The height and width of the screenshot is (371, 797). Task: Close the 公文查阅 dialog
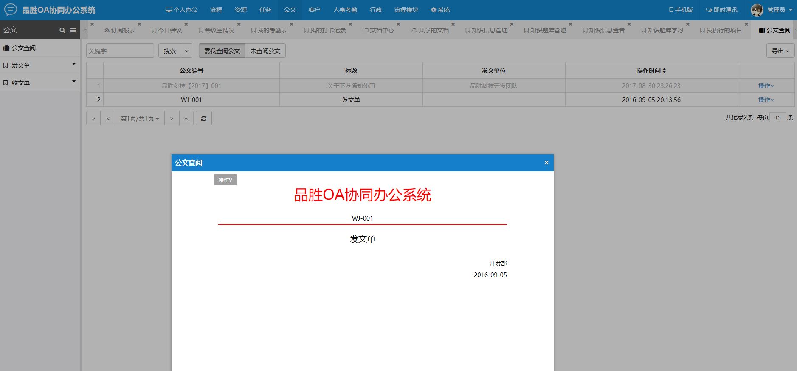coord(546,163)
